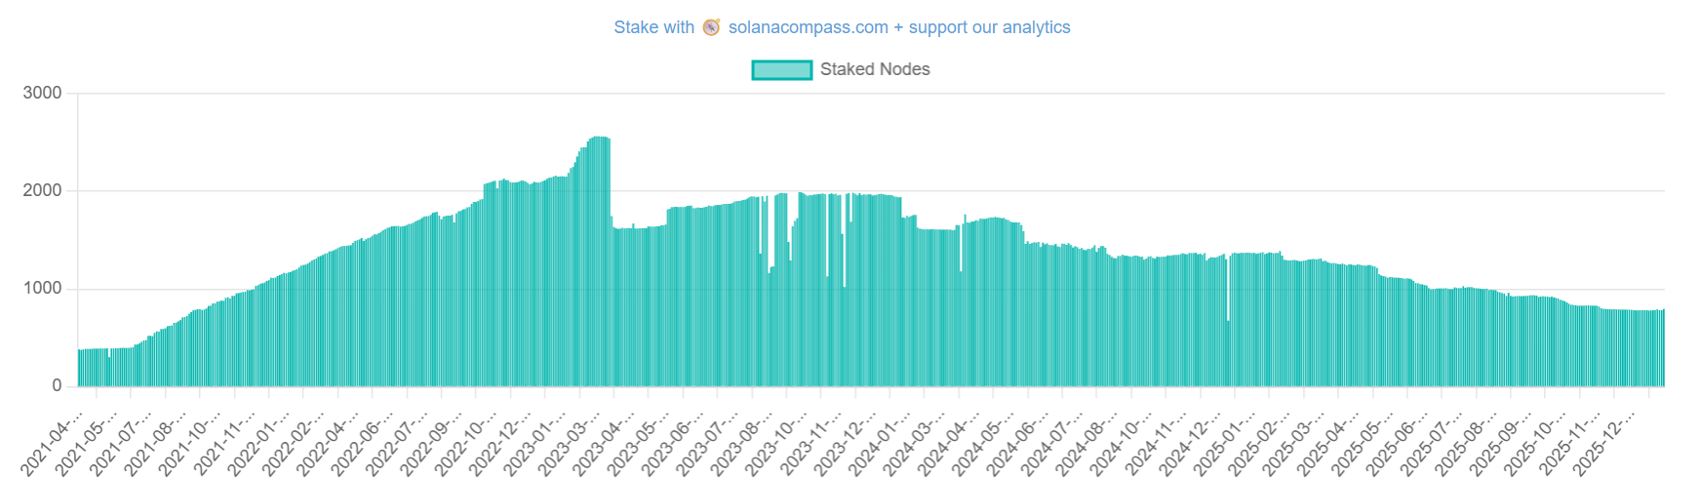Click the peak bar near 2023-03
The height and width of the screenshot is (478, 1700).
[x=599, y=263]
